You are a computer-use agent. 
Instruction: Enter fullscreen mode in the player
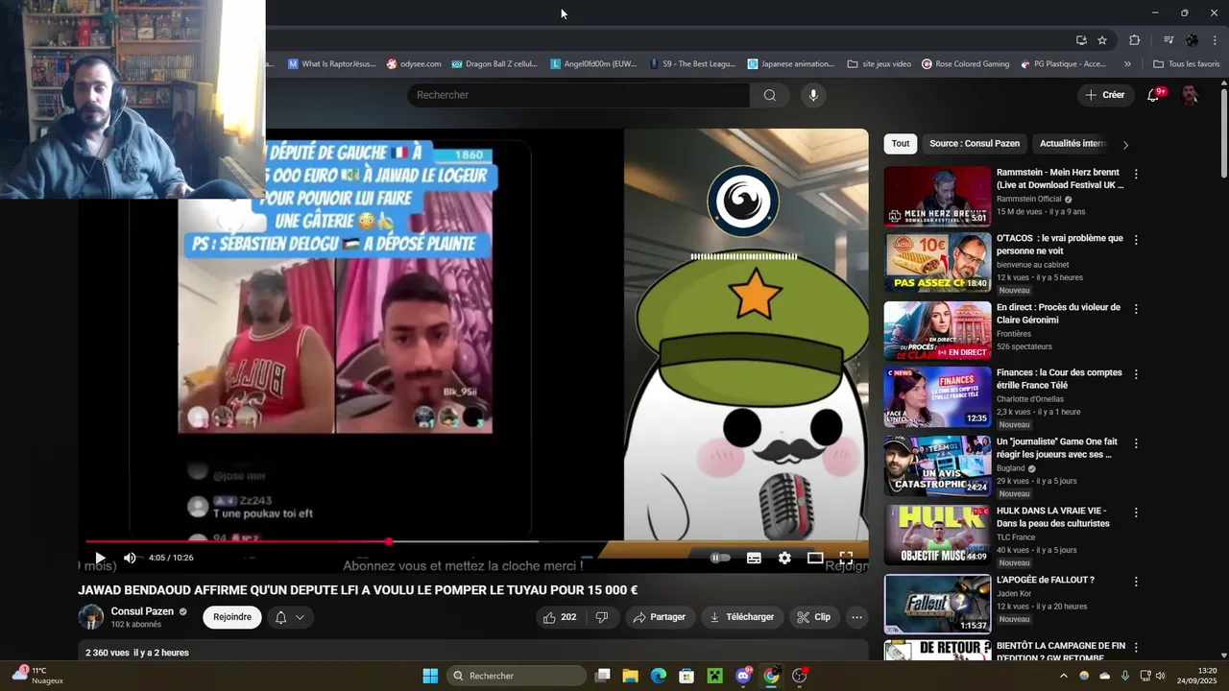[x=846, y=558]
